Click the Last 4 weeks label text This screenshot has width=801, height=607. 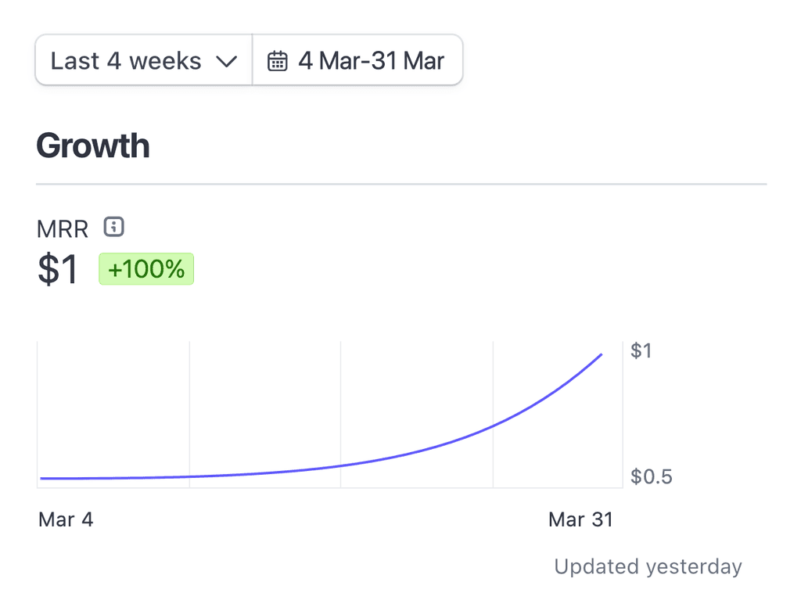(x=126, y=61)
